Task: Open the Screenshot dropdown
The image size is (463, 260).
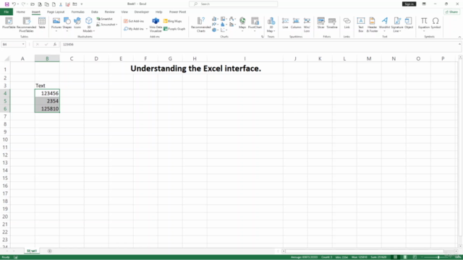Action: [x=107, y=25]
